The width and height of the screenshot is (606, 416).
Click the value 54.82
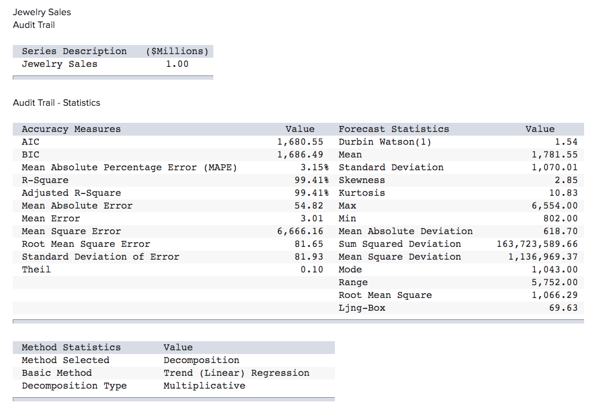309,206
